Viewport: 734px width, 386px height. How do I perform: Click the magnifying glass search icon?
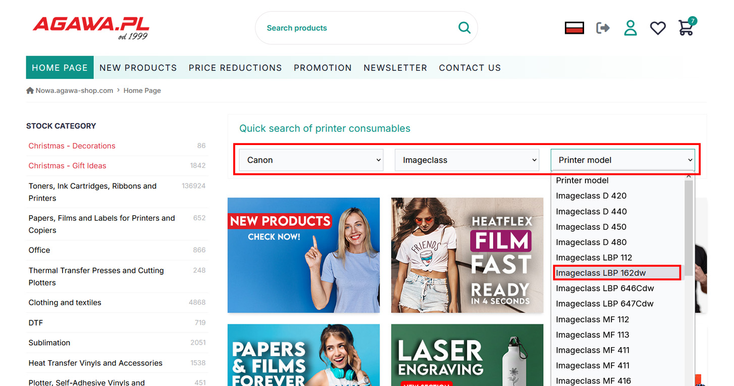[464, 28]
